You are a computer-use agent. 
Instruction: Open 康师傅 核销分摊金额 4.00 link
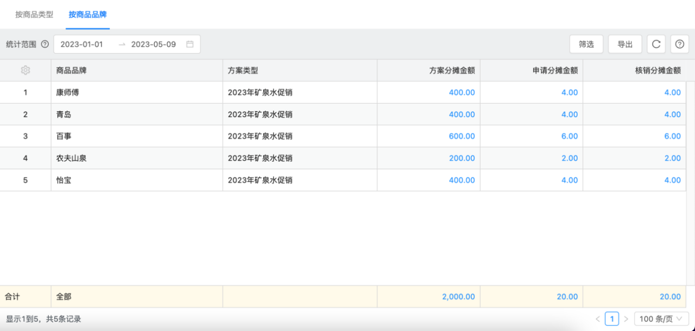673,93
